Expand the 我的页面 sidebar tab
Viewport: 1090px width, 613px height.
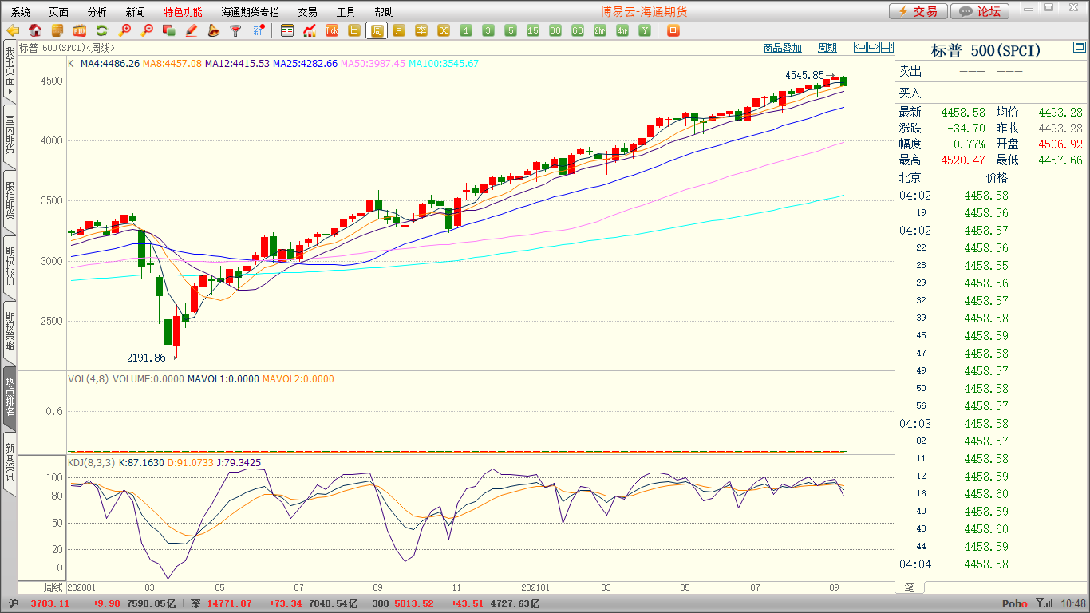[x=10, y=71]
